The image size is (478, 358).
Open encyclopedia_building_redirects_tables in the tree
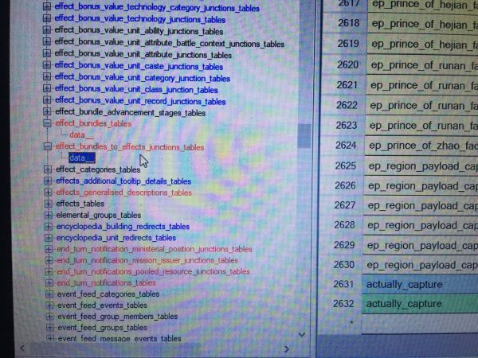point(123,226)
